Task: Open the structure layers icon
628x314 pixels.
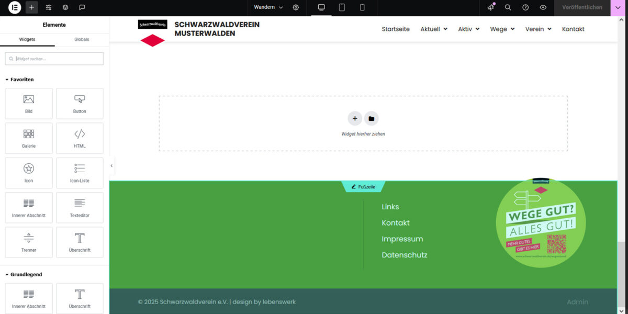Action: point(65,7)
